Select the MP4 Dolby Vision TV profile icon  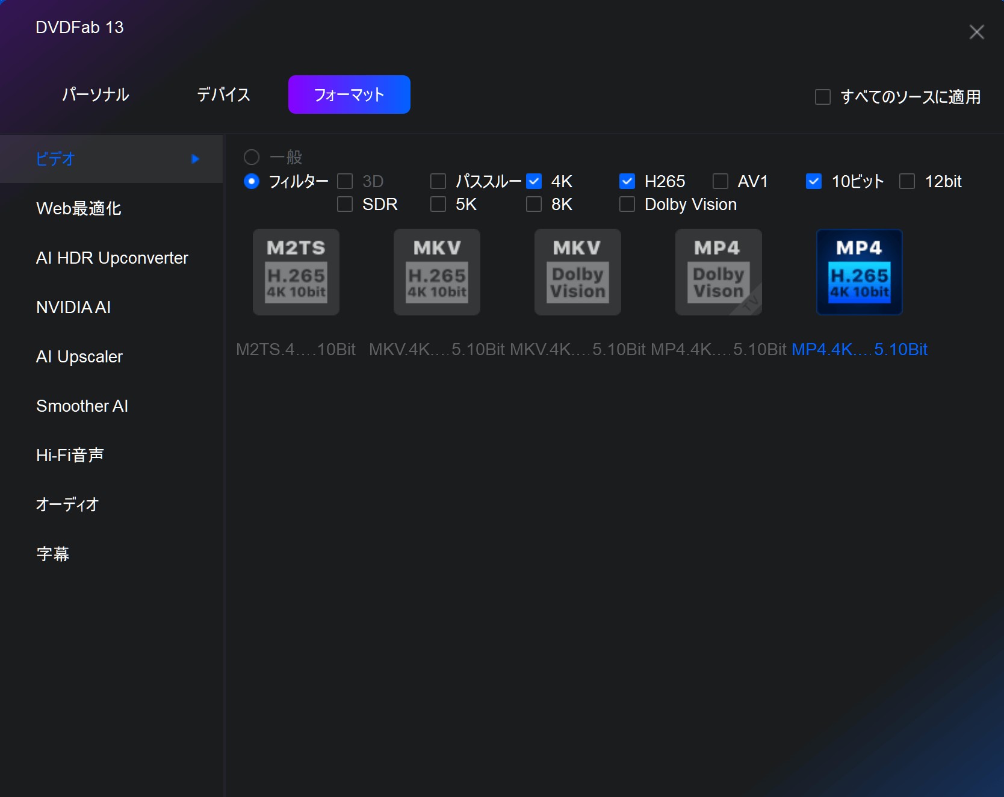coord(719,272)
